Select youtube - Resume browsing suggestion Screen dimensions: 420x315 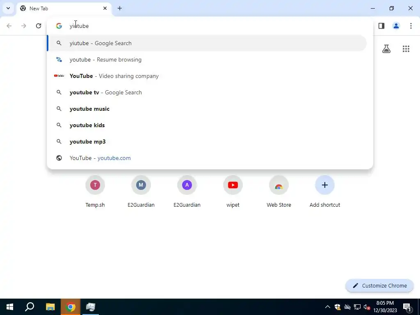(x=207, y=59)
